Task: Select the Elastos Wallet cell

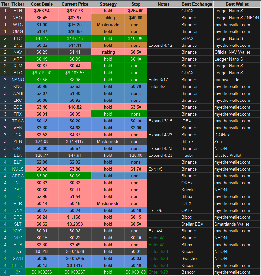Action: click(x=237, y=155)
